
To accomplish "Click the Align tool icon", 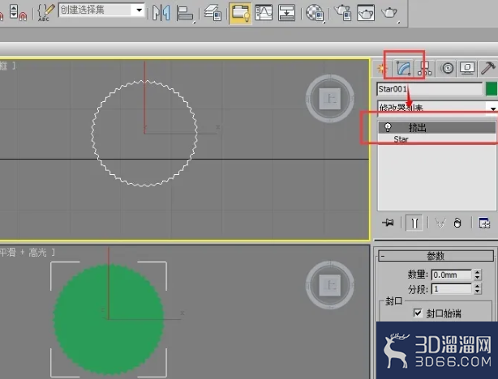I will point(185,13).
